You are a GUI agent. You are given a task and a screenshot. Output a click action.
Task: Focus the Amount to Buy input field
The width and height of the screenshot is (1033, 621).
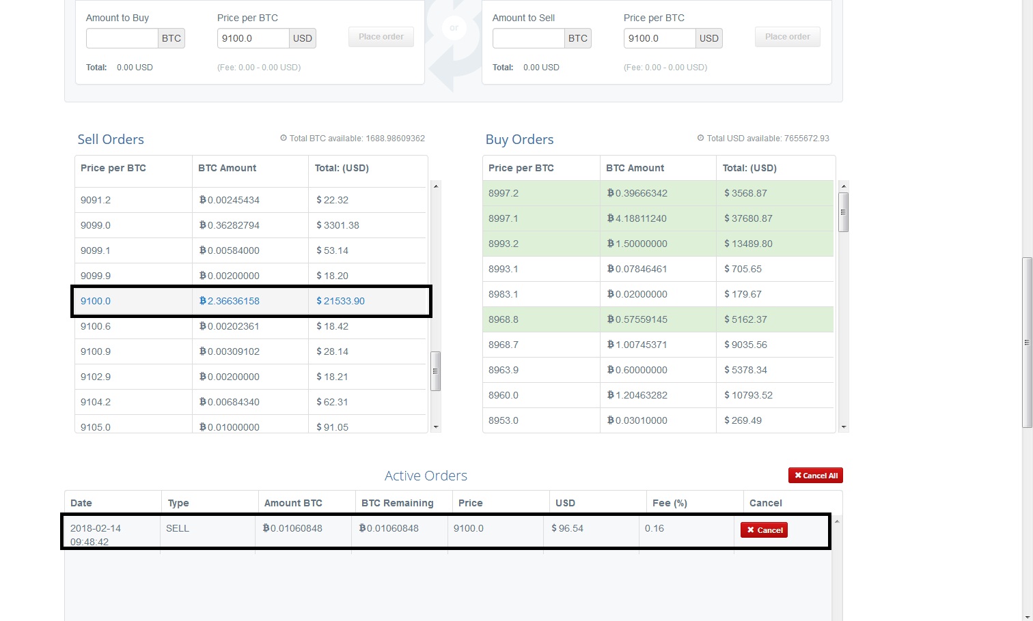[122, 38]
